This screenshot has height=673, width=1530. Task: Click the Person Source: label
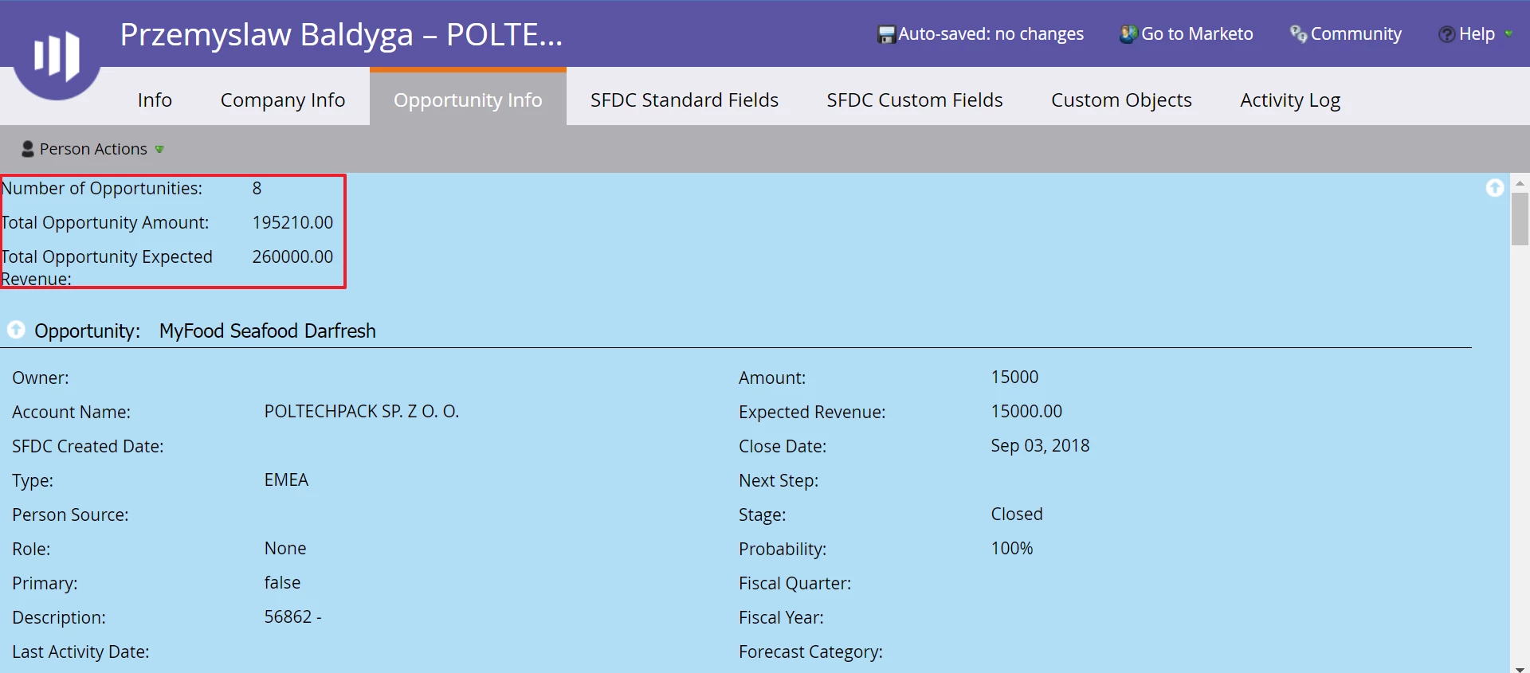[x=70, y=515]
